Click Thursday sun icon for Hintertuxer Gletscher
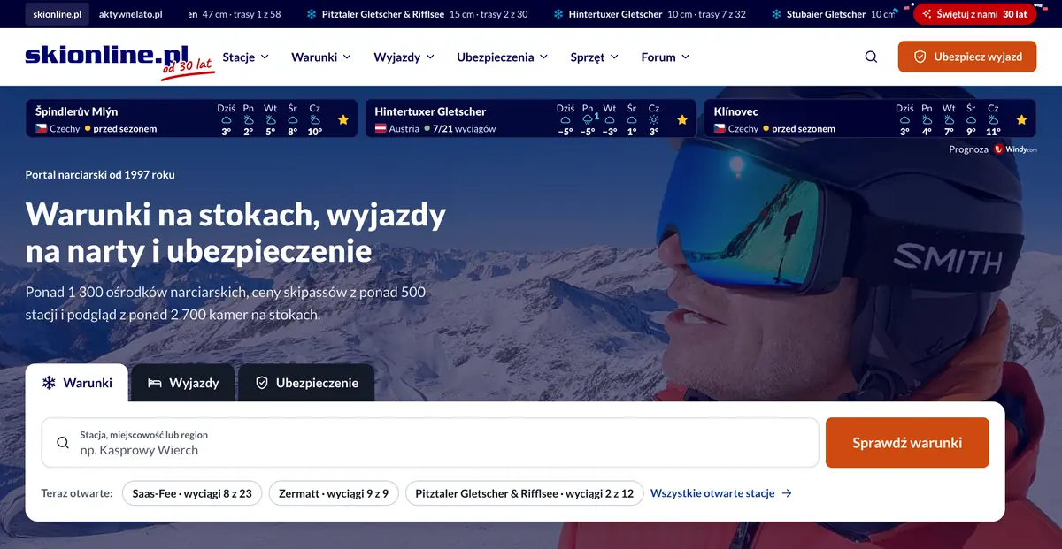Viewport: 1062px width, 549px height. [x=654, y=119]
